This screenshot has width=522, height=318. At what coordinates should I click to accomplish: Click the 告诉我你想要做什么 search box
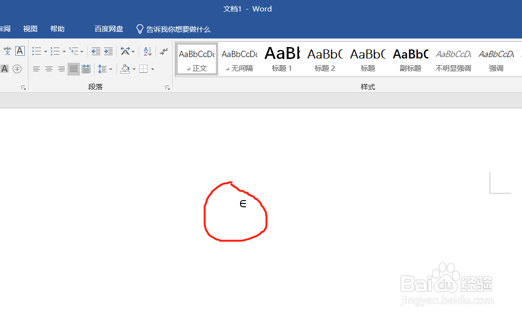point(178,29)
